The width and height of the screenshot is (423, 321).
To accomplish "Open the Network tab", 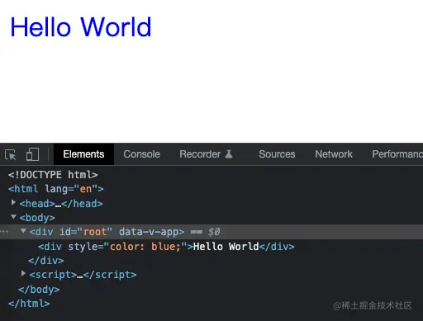I will (x=334, y=154).
